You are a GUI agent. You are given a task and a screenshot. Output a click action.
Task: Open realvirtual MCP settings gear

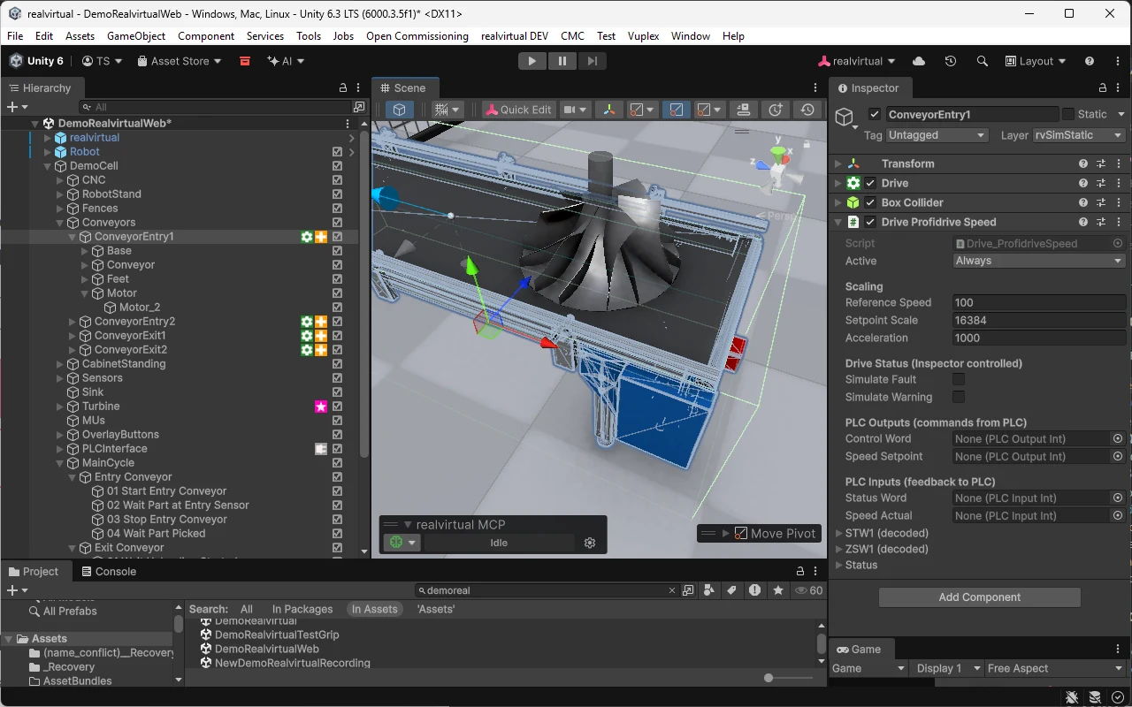(590, 543)
